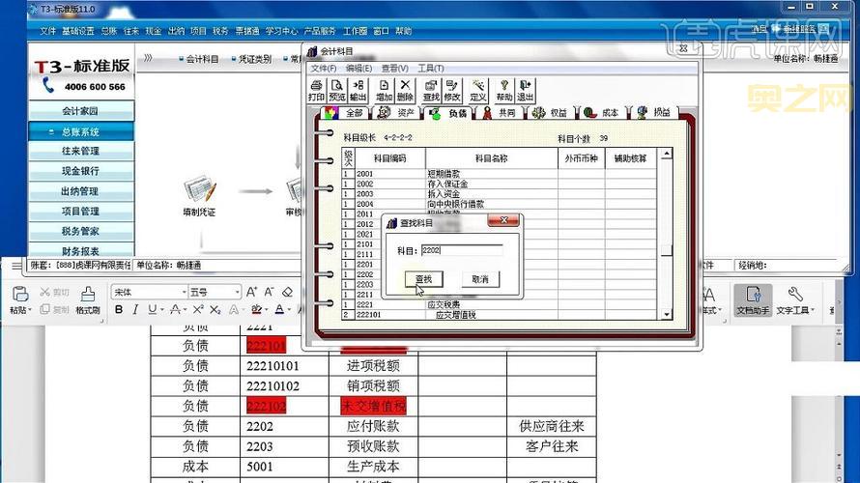Viewport: 860px width, 483px height.
Task: Click the highlight color button
Action: 256,310
